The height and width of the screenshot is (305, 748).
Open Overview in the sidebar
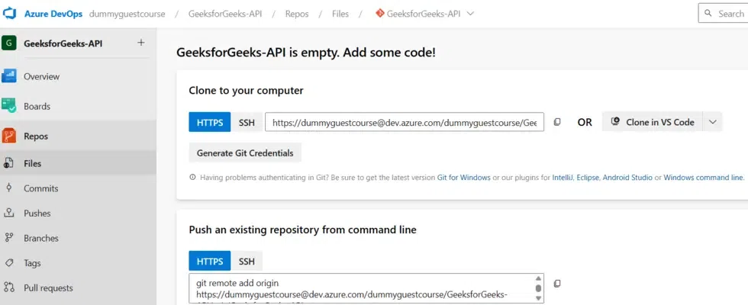tap(41, 76)
